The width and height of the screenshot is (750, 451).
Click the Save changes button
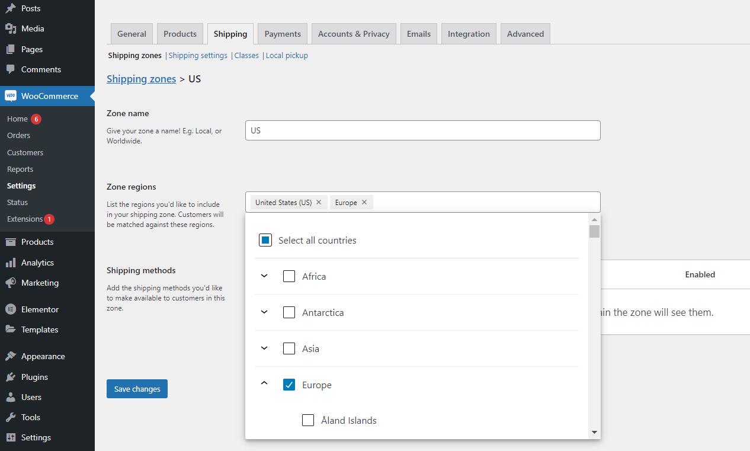point(137,389)
